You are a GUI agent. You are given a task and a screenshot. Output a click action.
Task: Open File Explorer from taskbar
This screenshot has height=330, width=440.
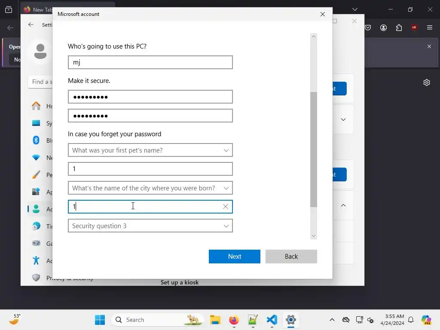coord(215,320)
